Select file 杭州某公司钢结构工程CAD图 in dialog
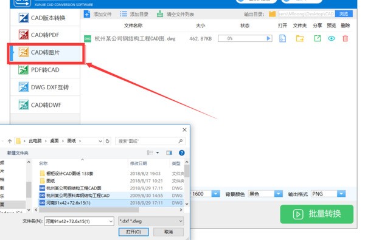Screen dimensions: 365x240 [x=74, y=188]
